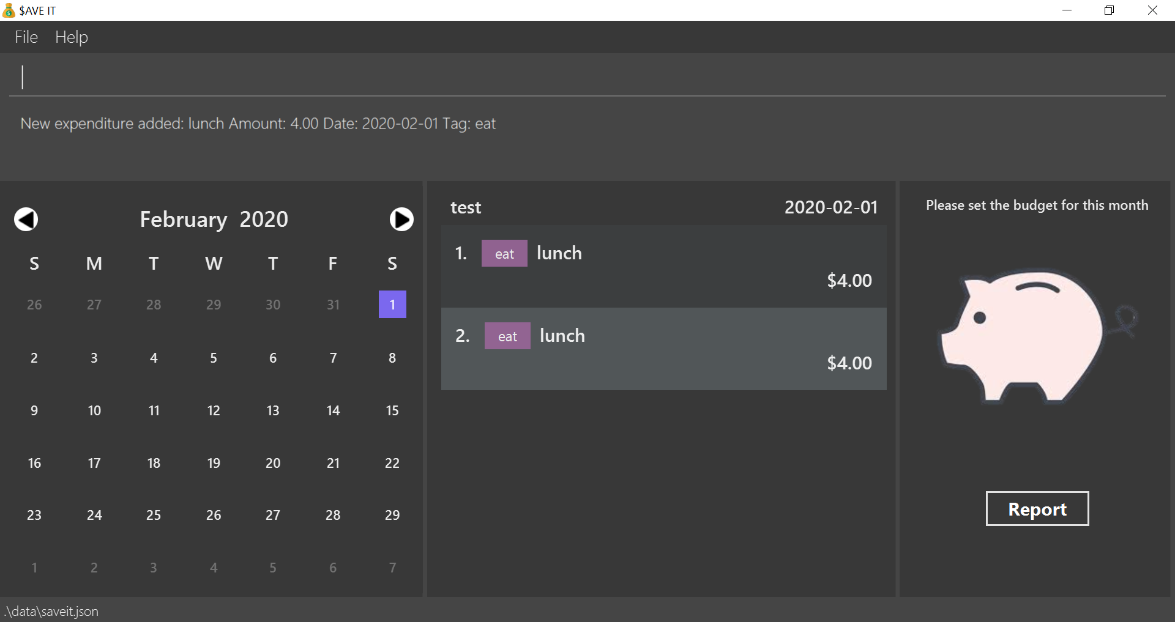This screenshot has height=622, width=1175.
Task: Go to the next month with right arrow
Action: (401, 219)
